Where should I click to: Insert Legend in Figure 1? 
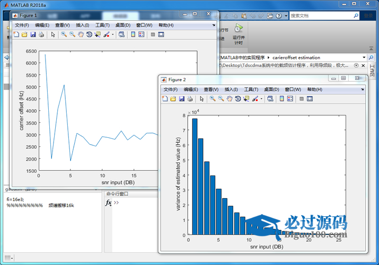pos(141,34)
